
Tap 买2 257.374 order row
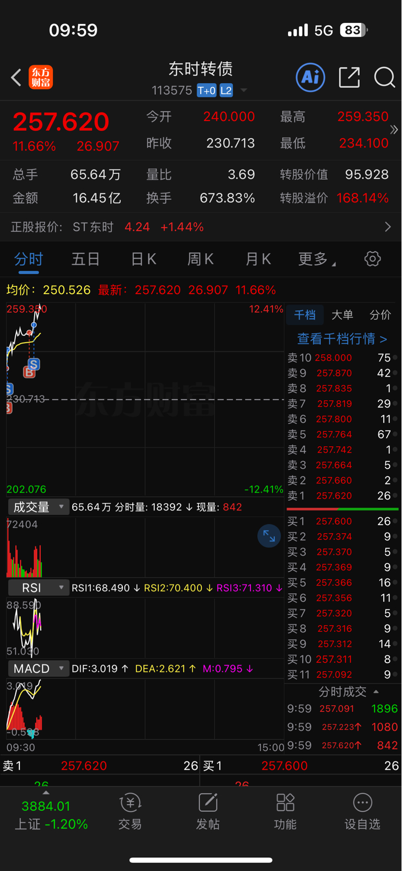pyautogui.click(x=342, y=536)
